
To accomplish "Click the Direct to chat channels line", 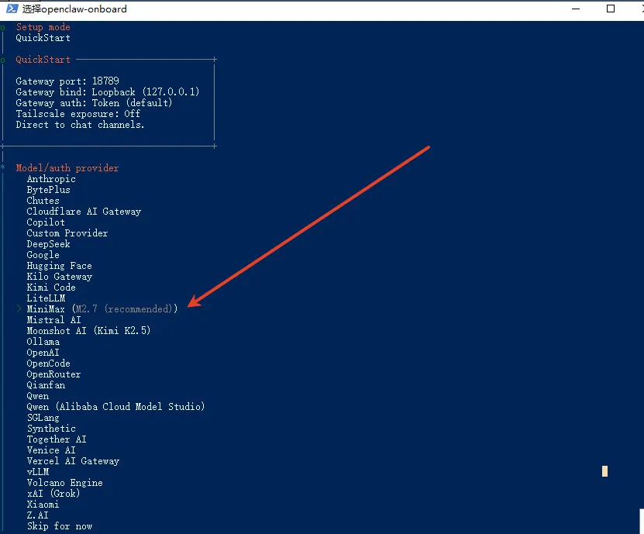I will [80, 125].
